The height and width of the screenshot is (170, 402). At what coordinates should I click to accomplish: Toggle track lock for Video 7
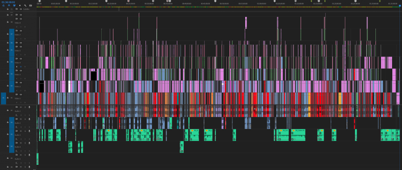[x=8, y=34]
